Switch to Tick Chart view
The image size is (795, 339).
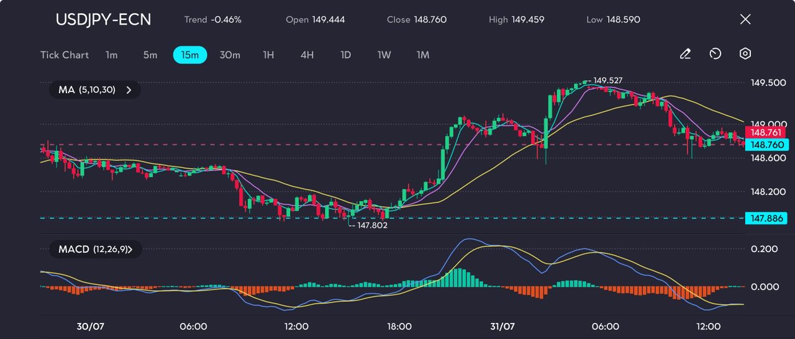pos(65,55)
